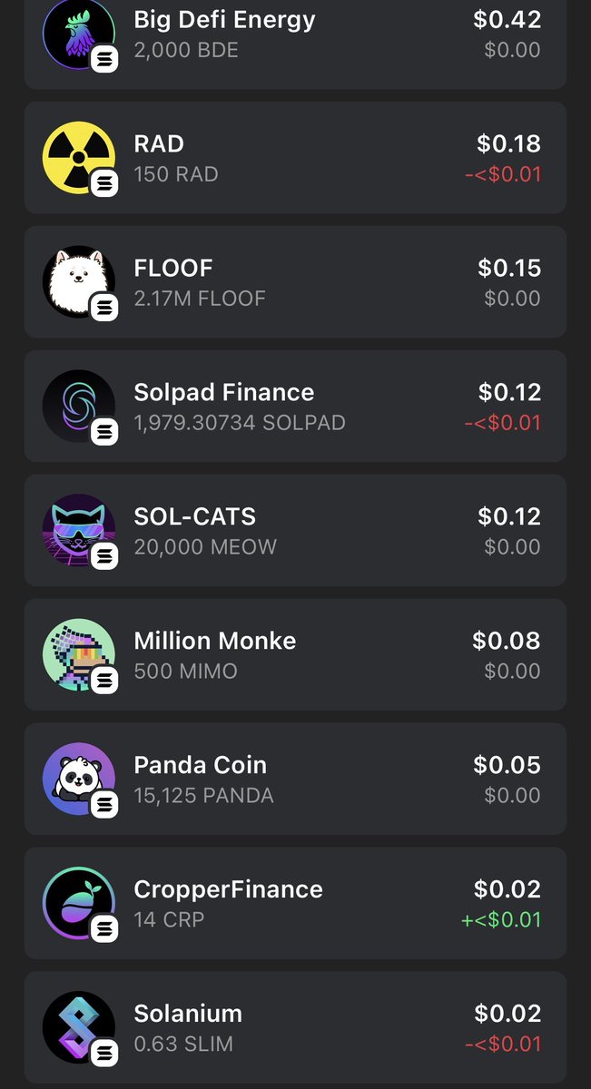591x1089 pixels.
Task: Tap Solanium red -<$0.01 change
Action: pyautogui.click(x=502, y=1044)
